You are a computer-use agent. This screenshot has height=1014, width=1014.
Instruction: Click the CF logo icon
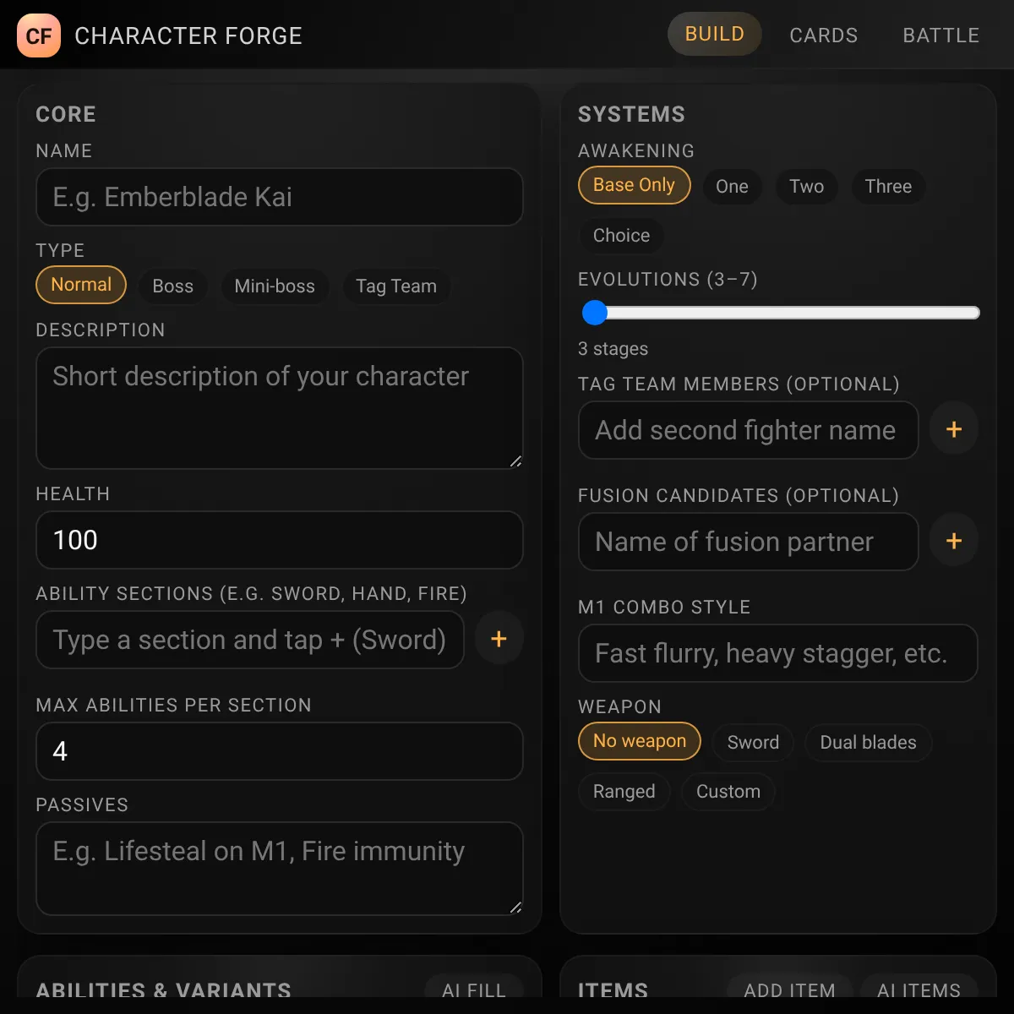(x=39, y=35)
